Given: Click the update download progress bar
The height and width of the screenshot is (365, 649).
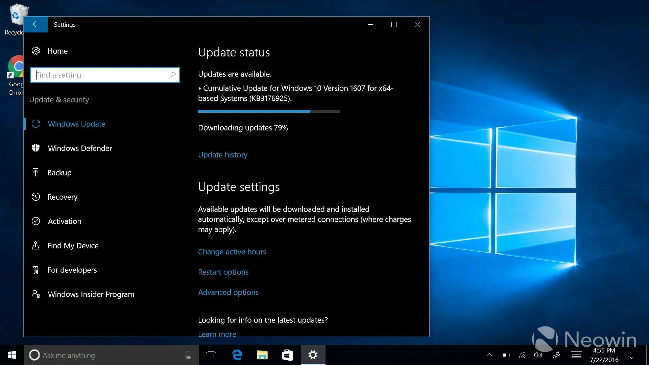Looking at the screenshot, I should (x=269, y=111).
